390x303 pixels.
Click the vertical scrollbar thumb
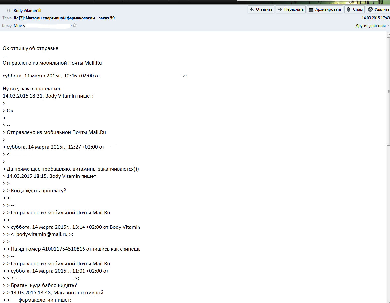click(x=388, y=91)
